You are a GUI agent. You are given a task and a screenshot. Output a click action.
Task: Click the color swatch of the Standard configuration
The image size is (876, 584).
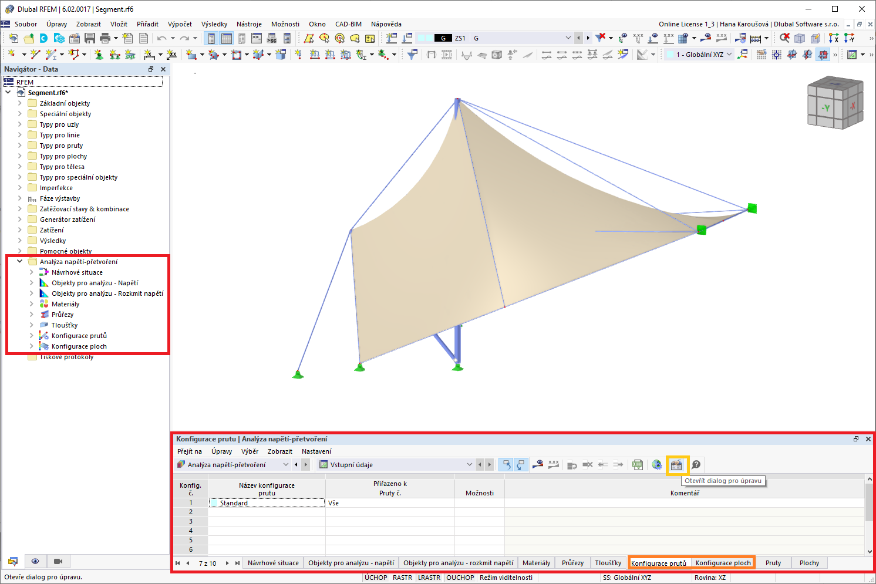[214, 503]
